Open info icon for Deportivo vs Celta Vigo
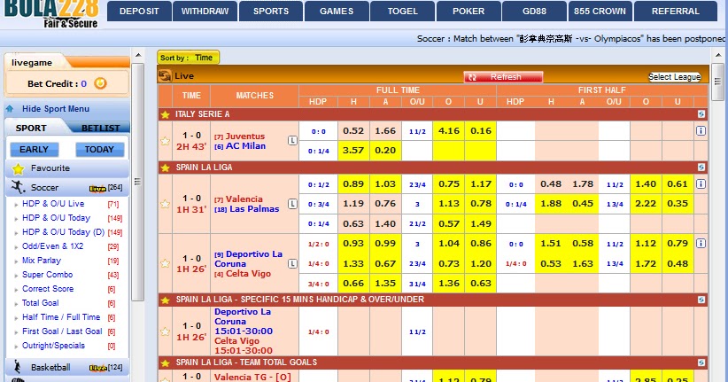 pos(701,243)
